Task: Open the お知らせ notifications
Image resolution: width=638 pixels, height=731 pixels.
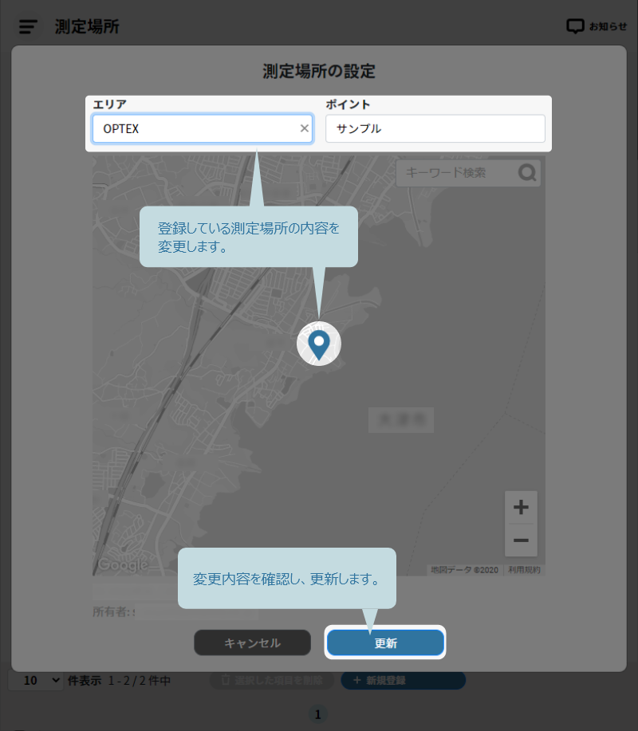Action: point(597,26)
